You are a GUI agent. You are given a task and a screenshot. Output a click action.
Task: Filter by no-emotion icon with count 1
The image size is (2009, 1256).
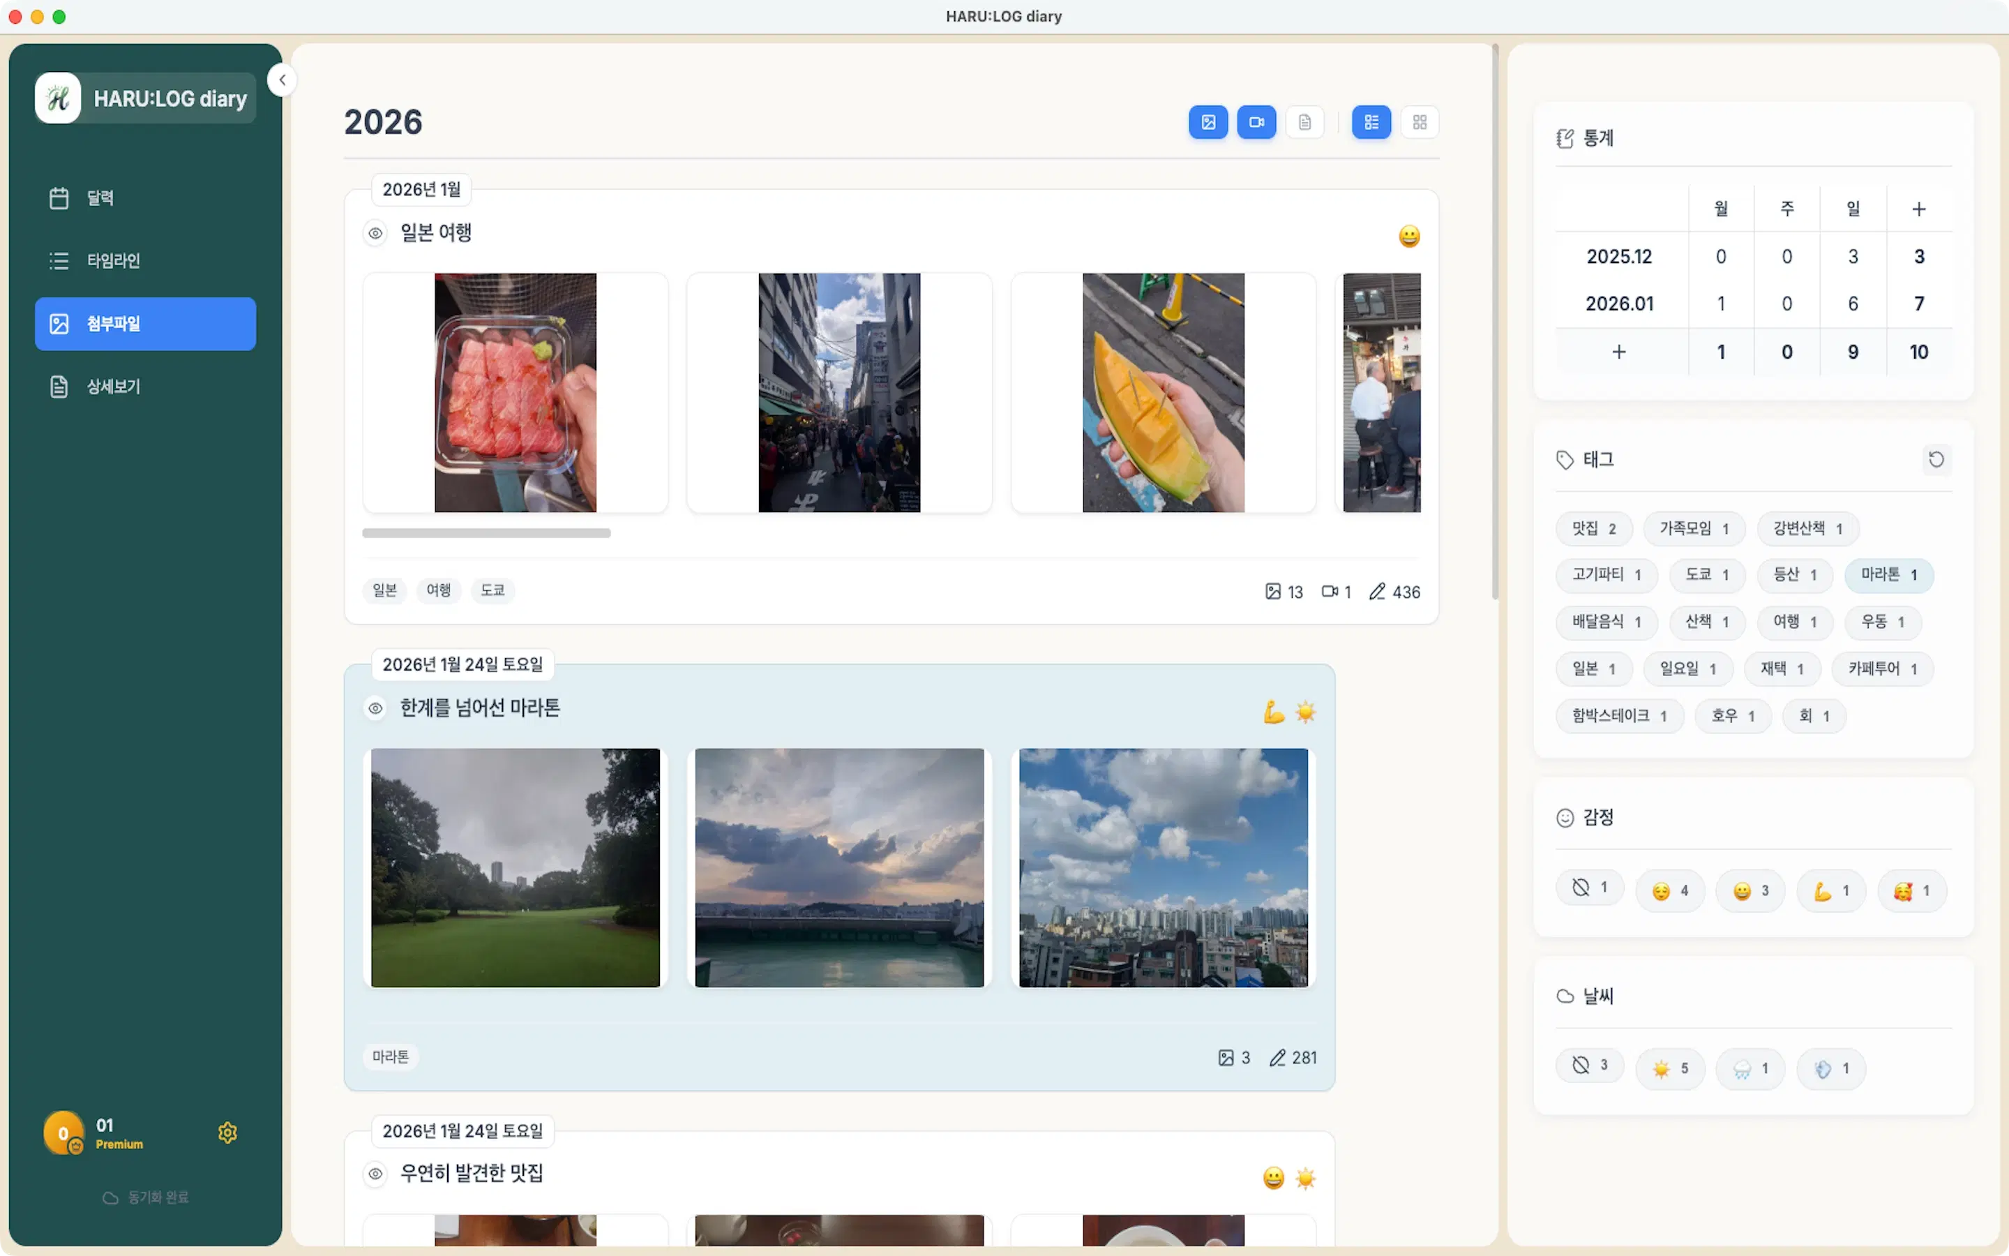point(1590,888)
